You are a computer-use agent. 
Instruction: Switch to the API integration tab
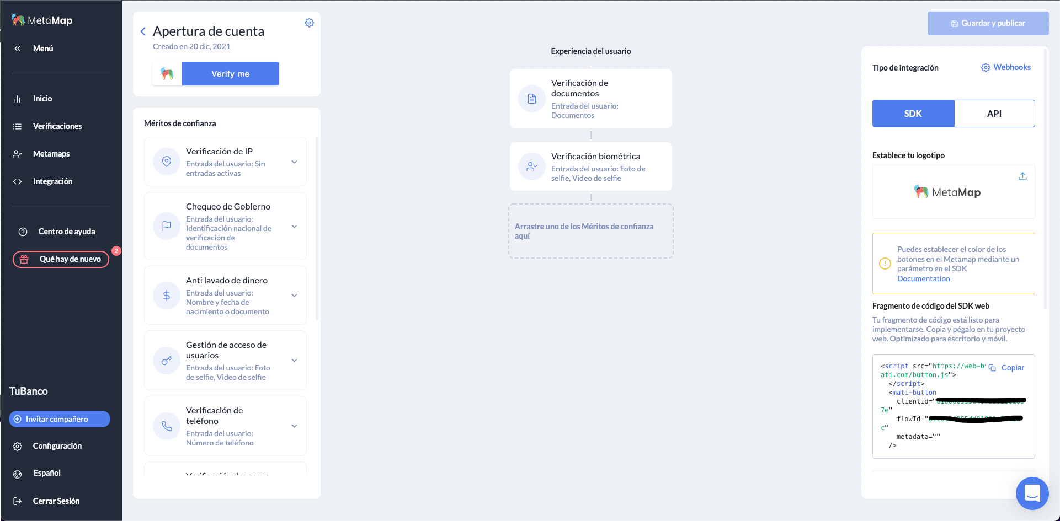tap(994, 114)
